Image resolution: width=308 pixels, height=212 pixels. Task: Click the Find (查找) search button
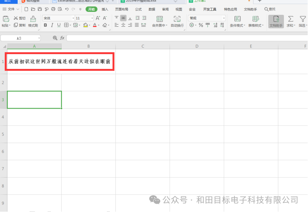click(270, 9)
